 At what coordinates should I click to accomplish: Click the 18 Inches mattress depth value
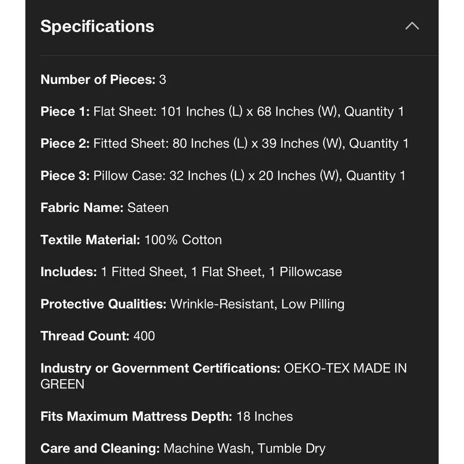tap(265, 416)
